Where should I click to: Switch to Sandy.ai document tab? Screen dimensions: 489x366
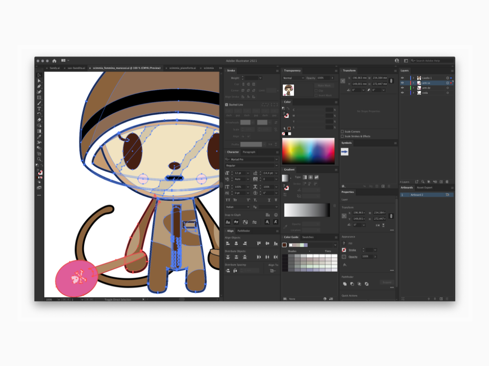[54, 68]
